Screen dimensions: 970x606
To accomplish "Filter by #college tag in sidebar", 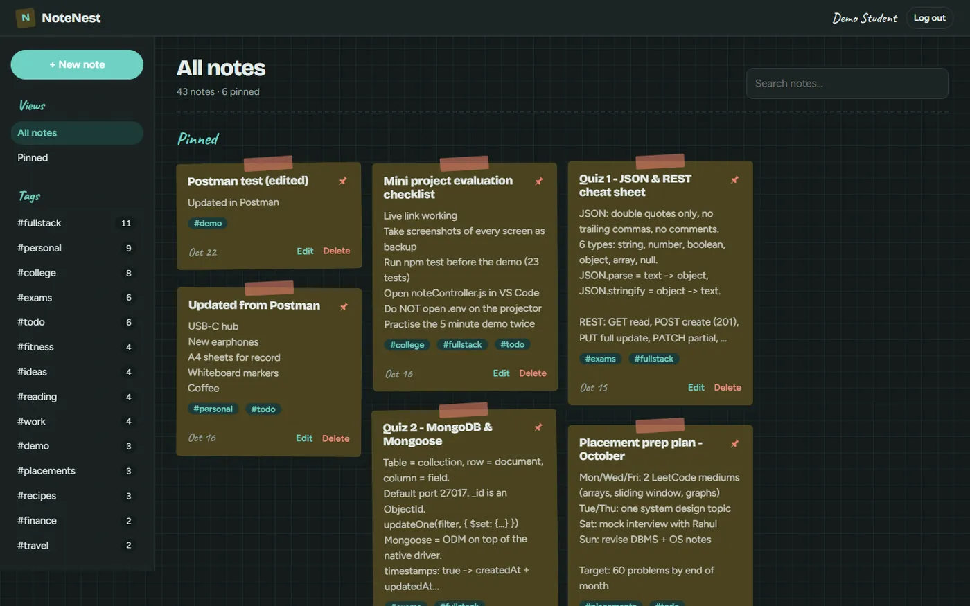I will coord(77,273).
